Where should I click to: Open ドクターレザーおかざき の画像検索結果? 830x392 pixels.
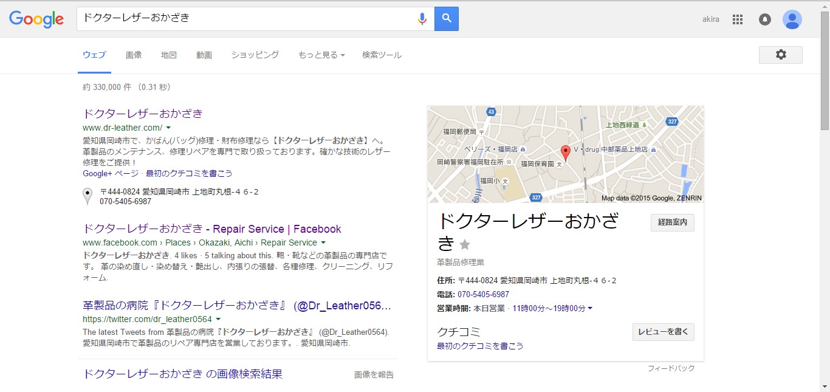[x=182, y=374]
